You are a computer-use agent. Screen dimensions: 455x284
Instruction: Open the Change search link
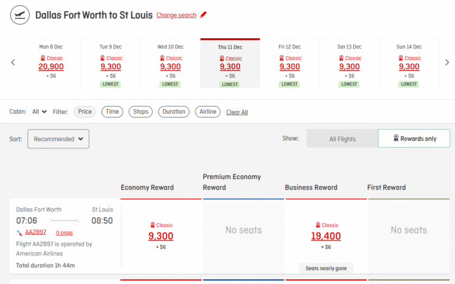tap(176, 15)
